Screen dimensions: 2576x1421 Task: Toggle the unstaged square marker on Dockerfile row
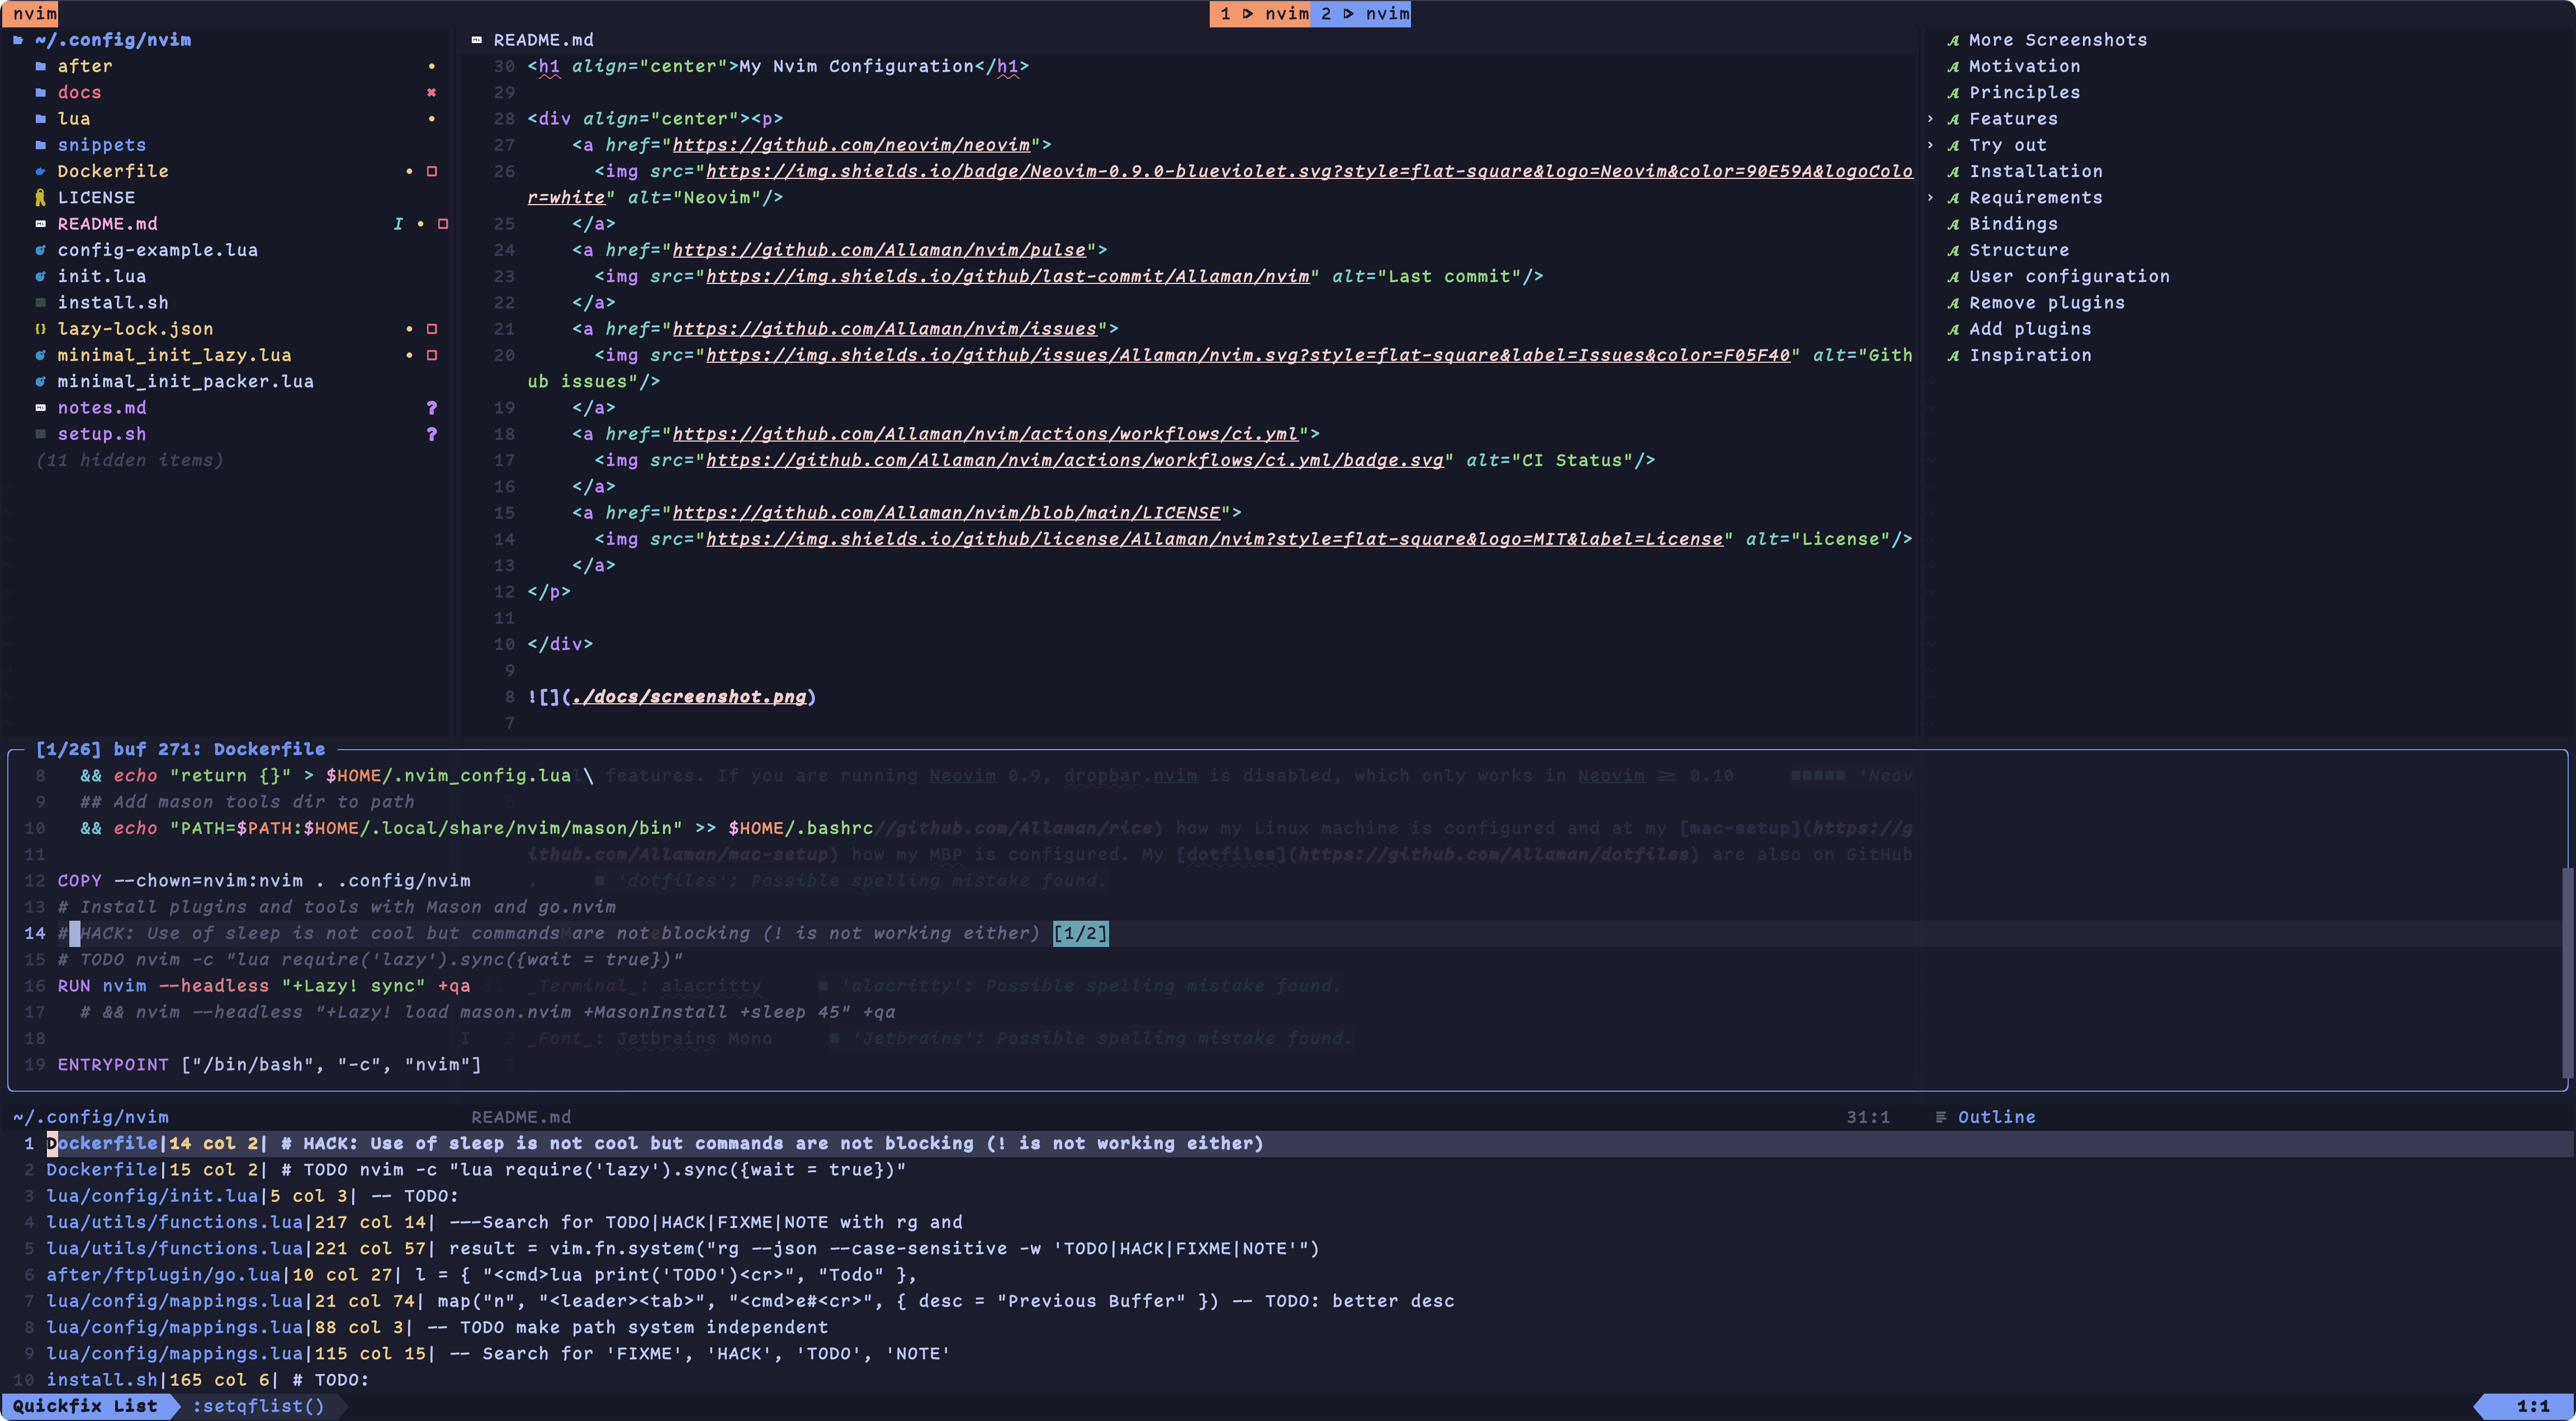click(432, 171)
